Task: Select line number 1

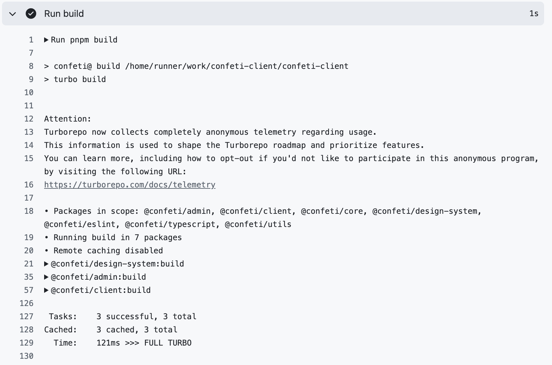Action: tap(31, 40)
